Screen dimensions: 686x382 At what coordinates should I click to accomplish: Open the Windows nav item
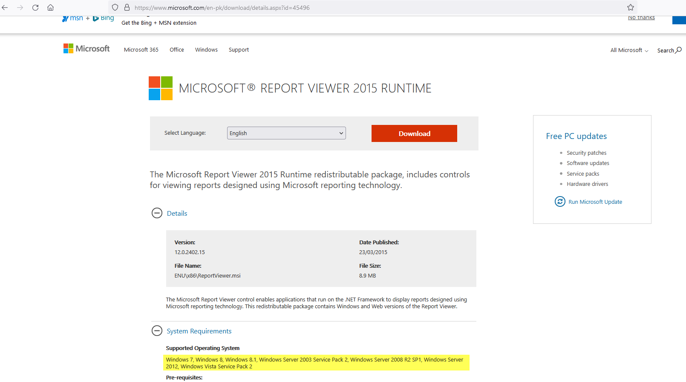(206, 50)
